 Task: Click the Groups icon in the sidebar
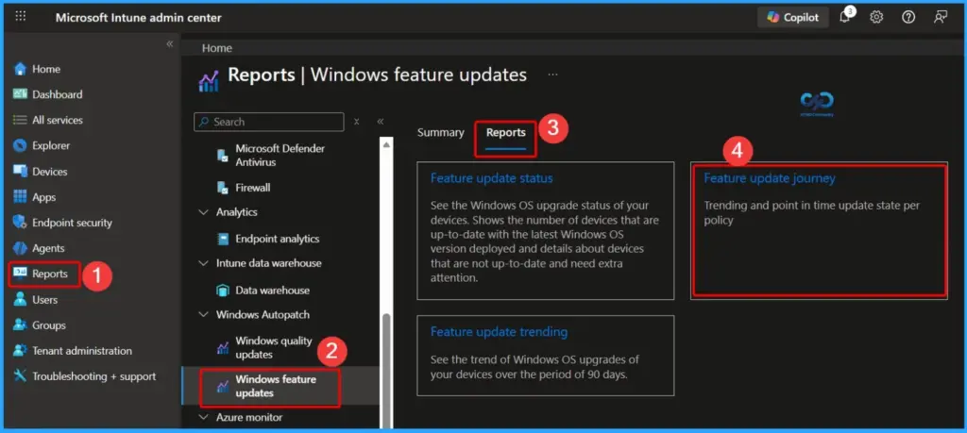coord(21,325)
